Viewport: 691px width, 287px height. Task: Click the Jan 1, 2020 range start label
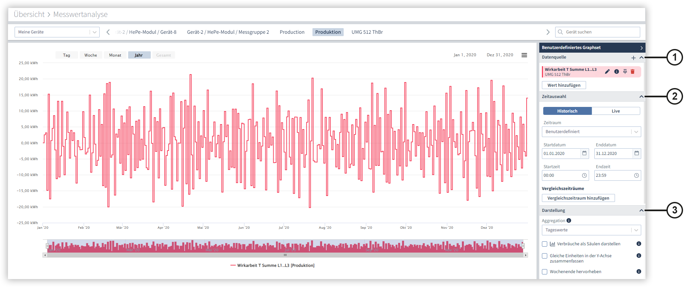pyautogui.click(x=465, y=55)
